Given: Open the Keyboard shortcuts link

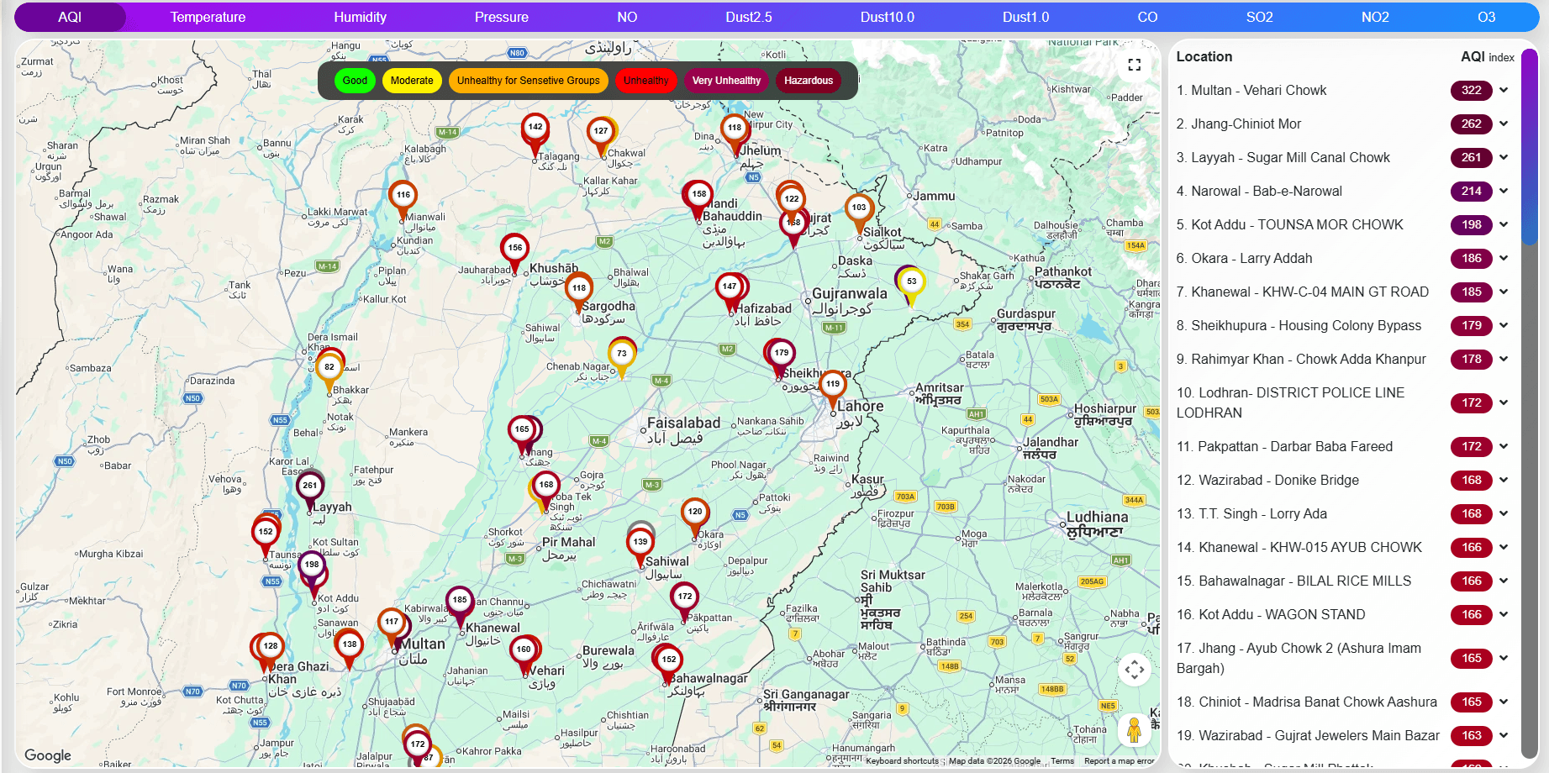Looking at the screenshot, I should click(x=902, y=761).
